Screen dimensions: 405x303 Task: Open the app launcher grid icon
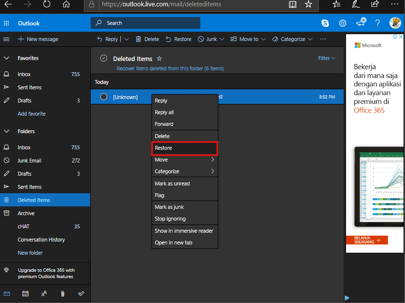pyautogui.click(x=7, y=23)
